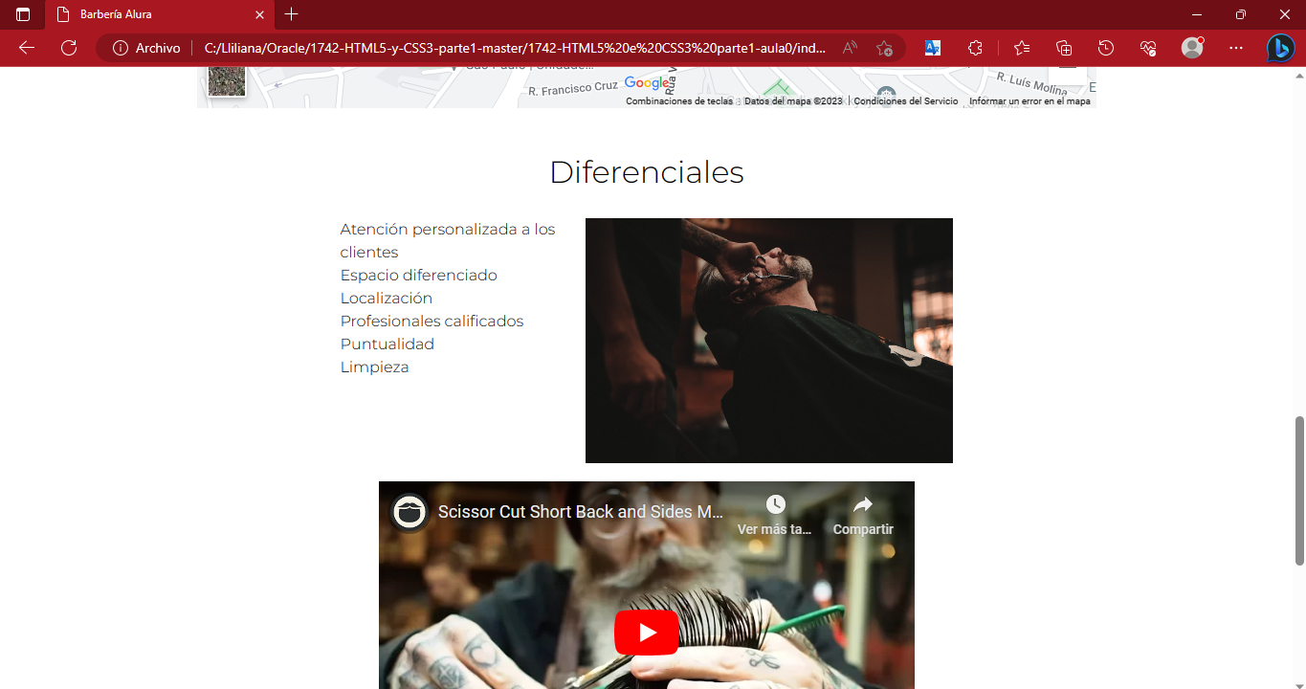Click the page vertical scrollbar thumb

point(1299,490)
